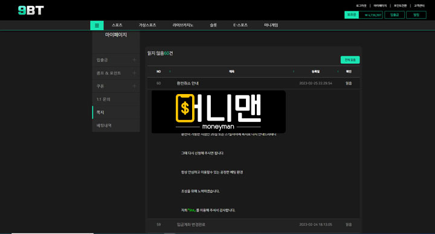The height and width of the screenshot is (234, 435).
Task: Expand the 콤프 & 포인트 sidebar section
Action: tap(116, 73)
